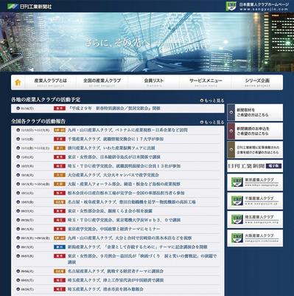Open 新聞取材をご希望の方はこちら sidebar button
This screenshot has height=296, width=294.
[x=255, y=112]
